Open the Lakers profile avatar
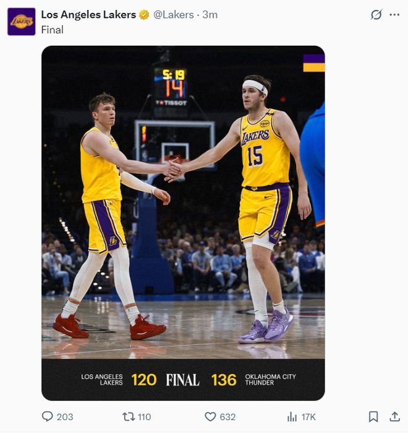408x433 pixels. [21, 22]
